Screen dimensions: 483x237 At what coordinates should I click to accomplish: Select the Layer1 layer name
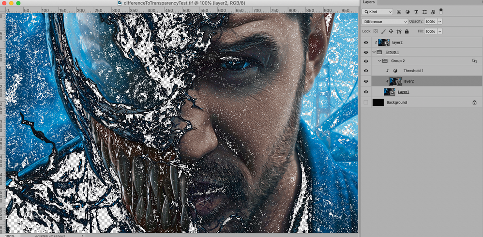[404, 92]
